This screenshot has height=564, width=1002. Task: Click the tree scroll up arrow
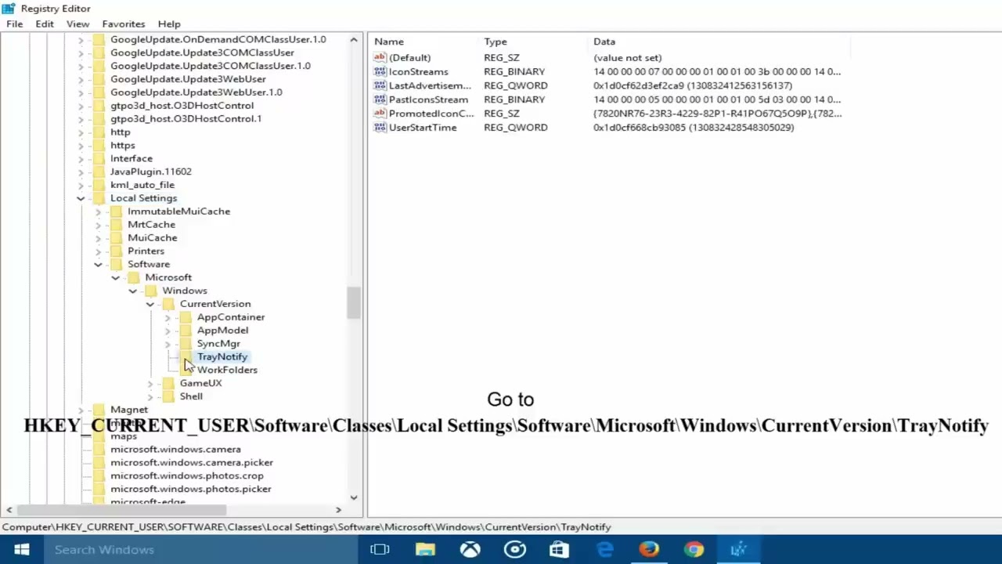(354, 39)
